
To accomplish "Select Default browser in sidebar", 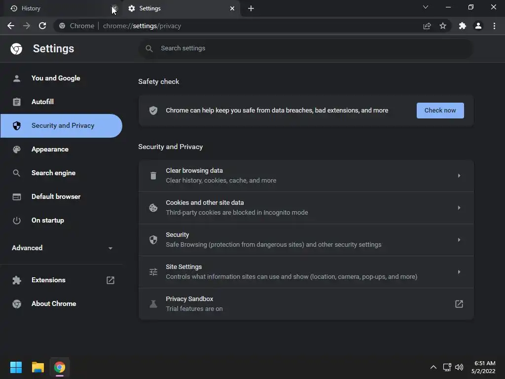I will click(x=62, y=196).
